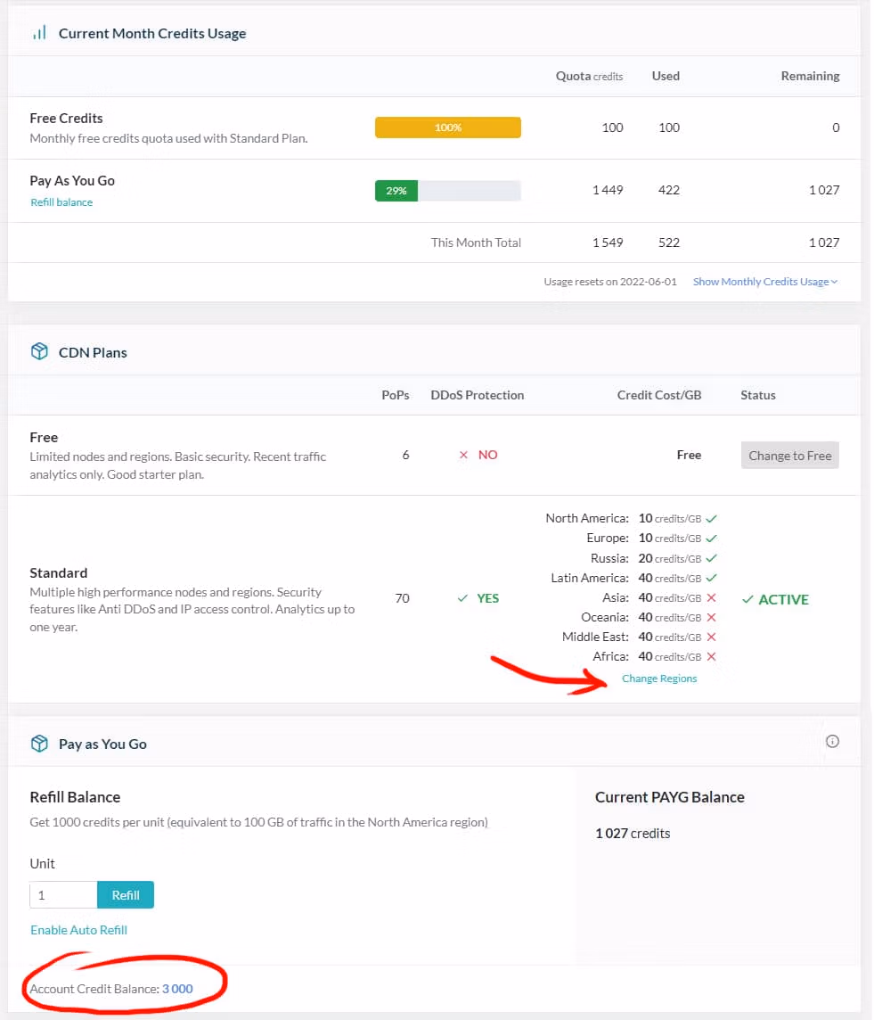This screenshot has width=874, height=1020.
Task: Click the Change Regions link
Action: (659, 679)
